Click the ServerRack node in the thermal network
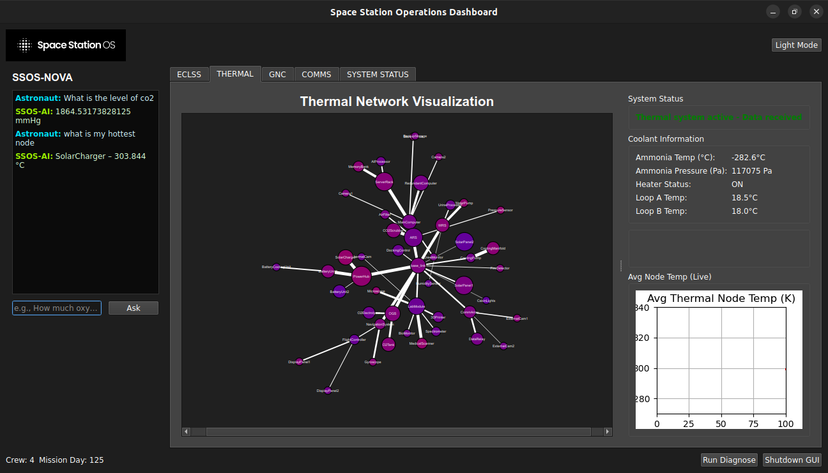 tap(384, 182)
